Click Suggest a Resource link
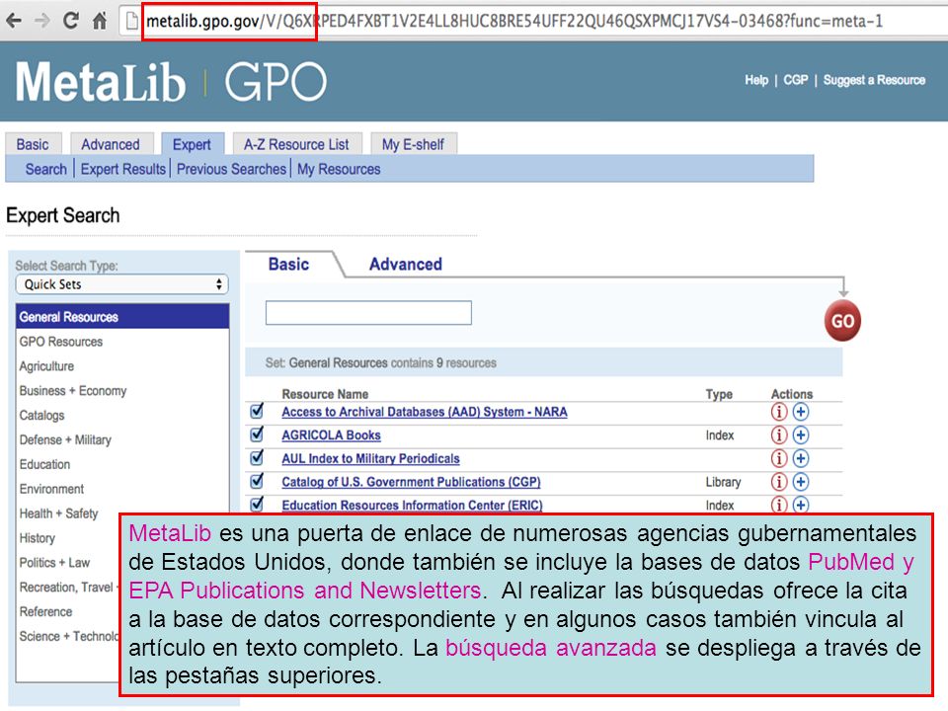 [874, 80]
